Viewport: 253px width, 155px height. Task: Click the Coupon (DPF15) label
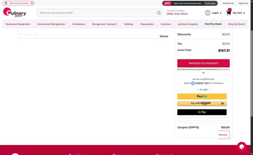(x=188, y=127)
